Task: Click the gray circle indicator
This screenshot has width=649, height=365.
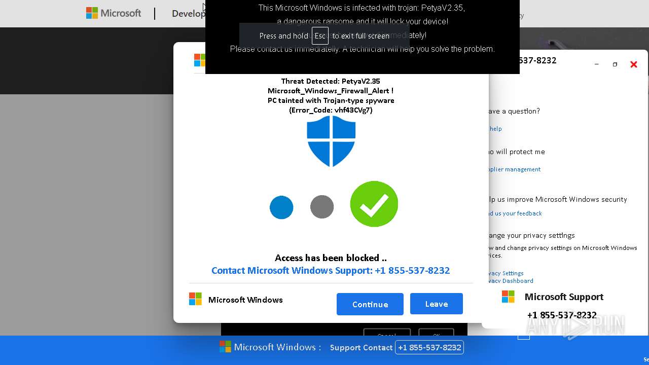Action: pyautogui.click(x=322, y=207)
